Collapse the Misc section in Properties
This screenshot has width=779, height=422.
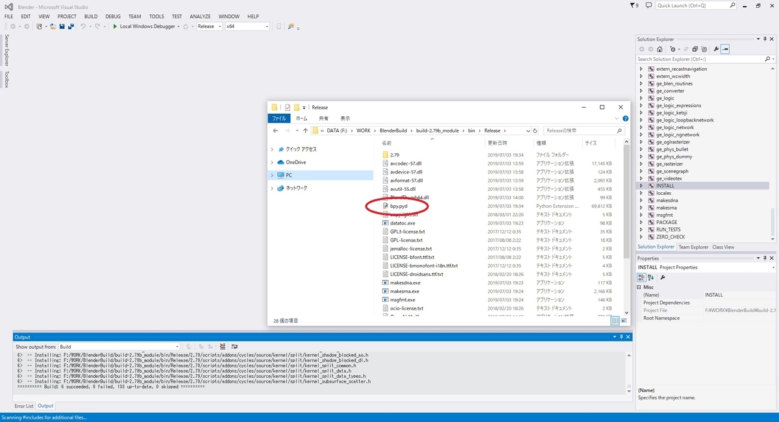click(640, 287)
